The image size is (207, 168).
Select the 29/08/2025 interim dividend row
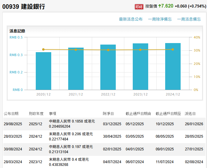tap(103, 124)
